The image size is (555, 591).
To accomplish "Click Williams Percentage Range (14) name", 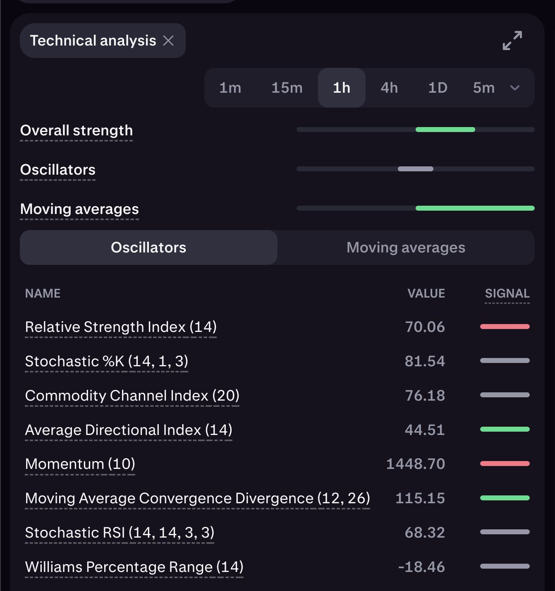I will (x=134, y=567).
